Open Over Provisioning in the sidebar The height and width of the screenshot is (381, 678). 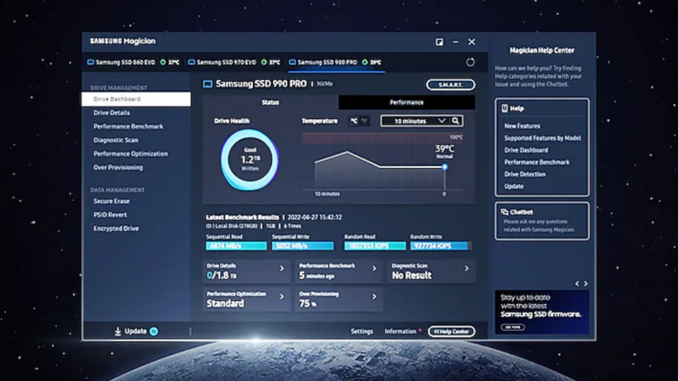[x=118, y=167]
